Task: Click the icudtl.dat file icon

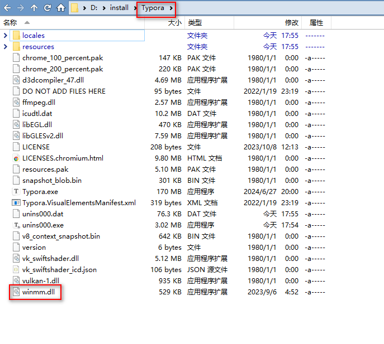Action: tap(16, 113)
